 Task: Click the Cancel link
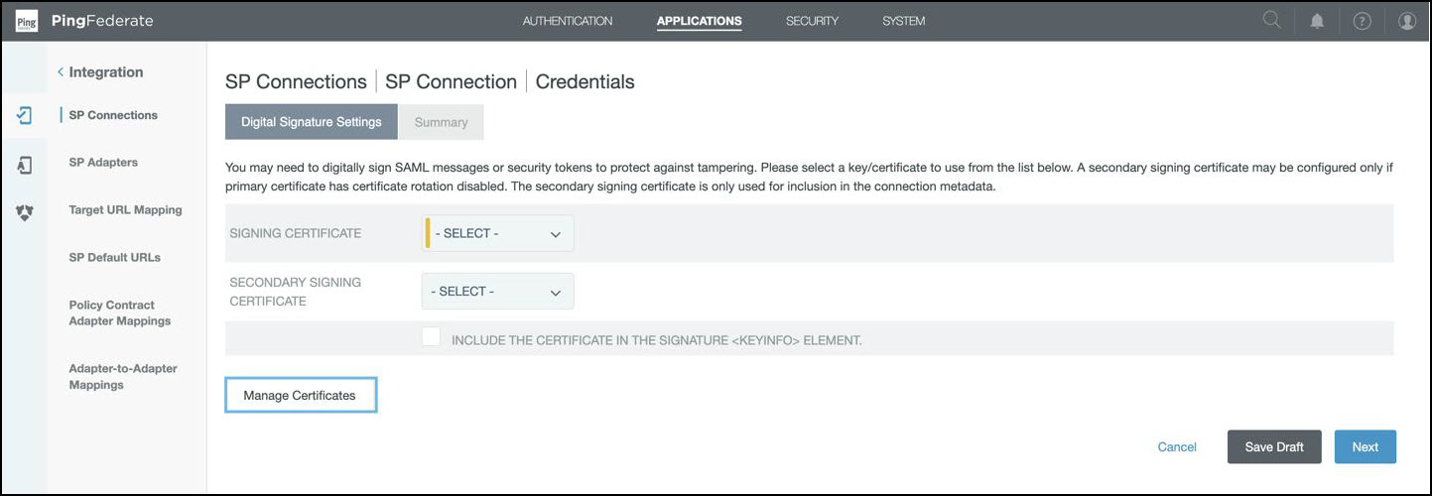coord(1177,447)
